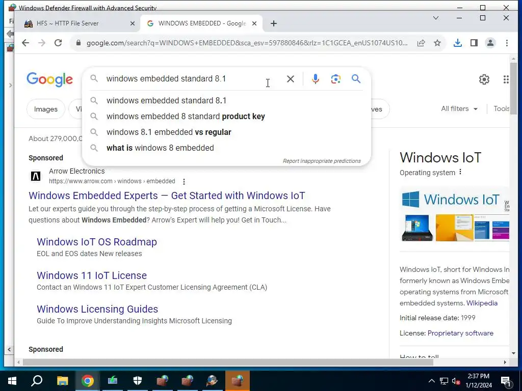
Task: Open Chrome tab search chevron
Action: coord(436,18)
